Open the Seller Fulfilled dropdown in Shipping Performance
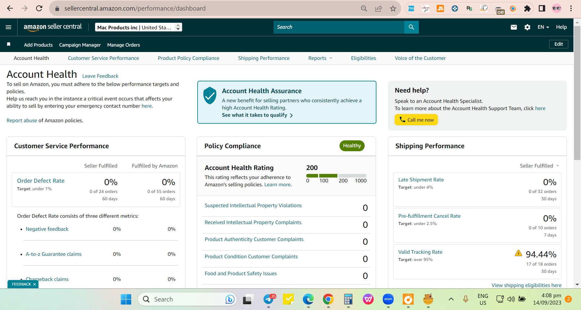Image resolution: width=581 pixels, height=310 pixels. pos(540,166)
